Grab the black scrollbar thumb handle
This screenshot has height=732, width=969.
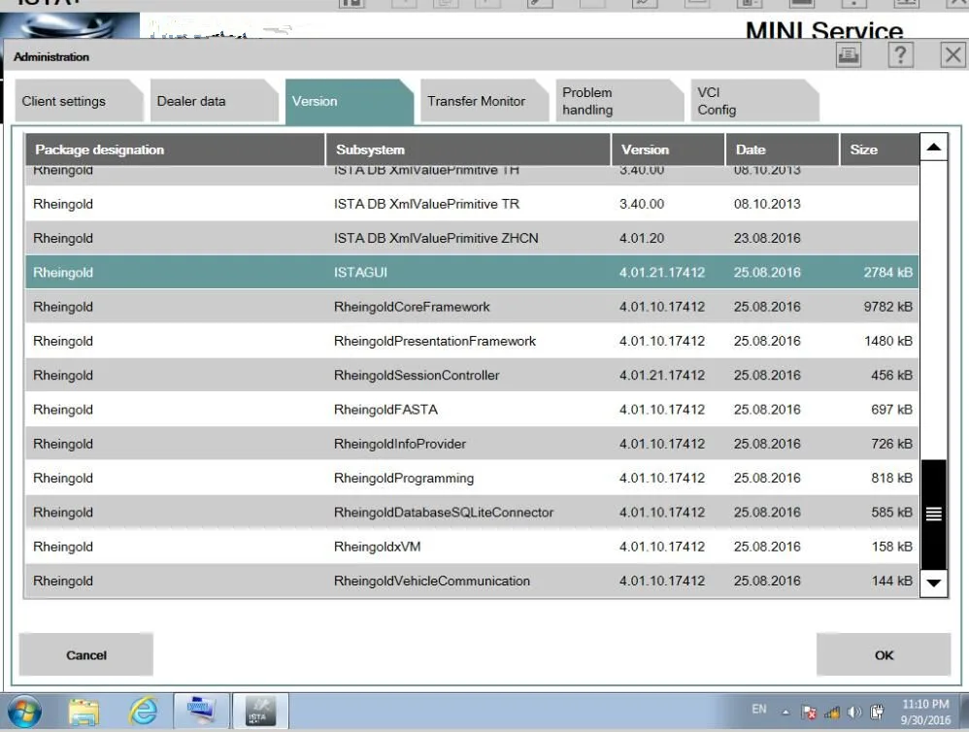934,514
